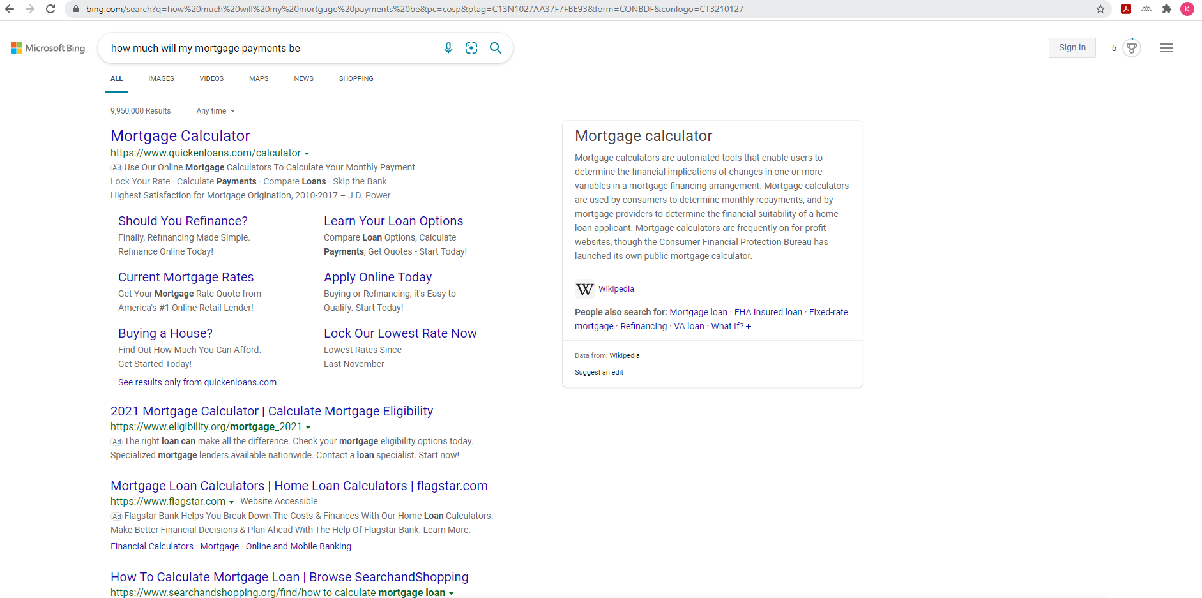
Task: Click the Microsoft Bing logo
Action: pyautogui.click(x=48, y=48)
